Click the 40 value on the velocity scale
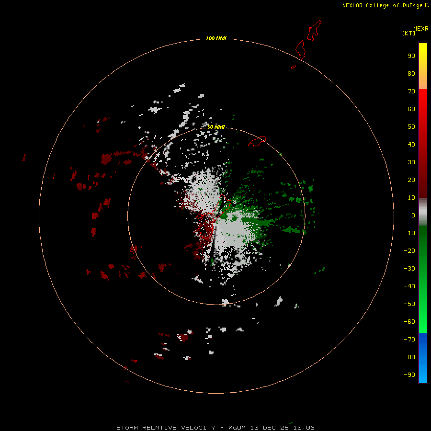The height and width of the screenshot is (431, 431). point(411,144)
